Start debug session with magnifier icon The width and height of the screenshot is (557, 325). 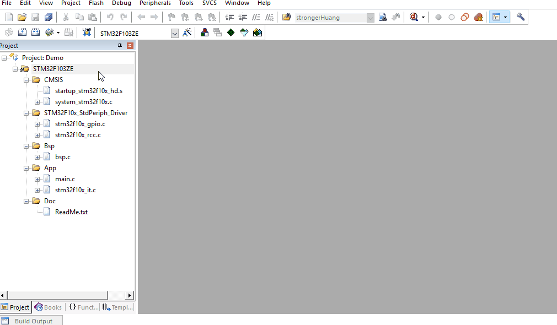(414, 17)
